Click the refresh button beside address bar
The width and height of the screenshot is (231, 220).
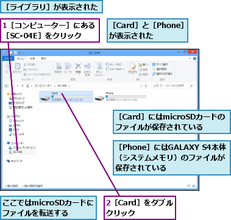(x=146, y=86)
